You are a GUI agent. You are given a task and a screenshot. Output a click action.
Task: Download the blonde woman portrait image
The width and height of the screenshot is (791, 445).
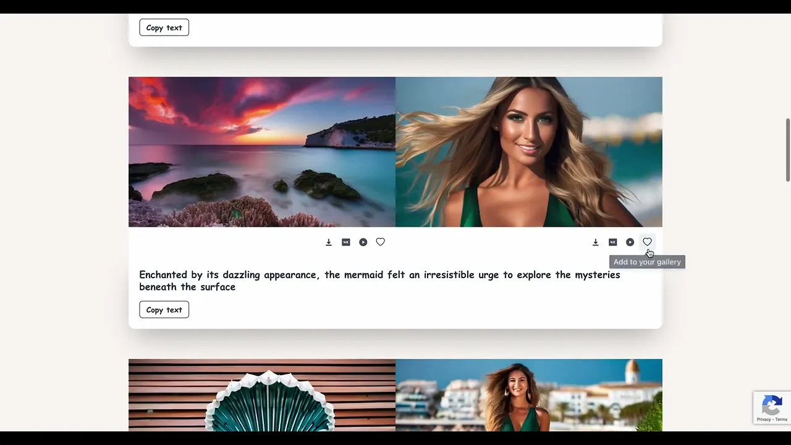pyautogui.click(x=596, y=242)
